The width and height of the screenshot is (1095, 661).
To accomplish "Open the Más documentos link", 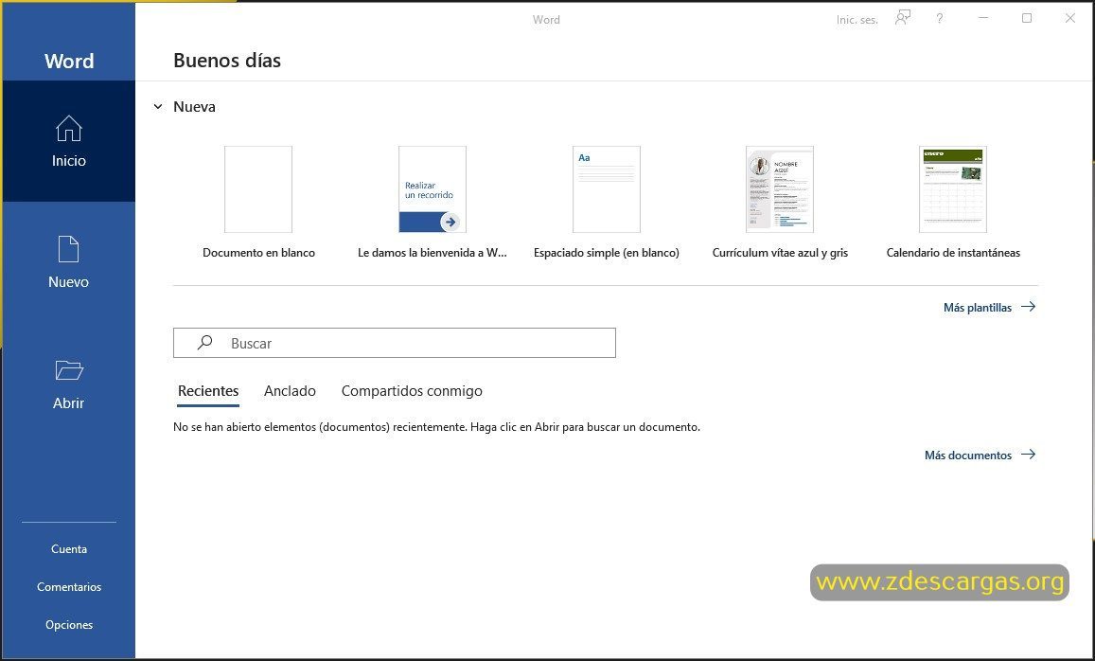I will [968, 455].
